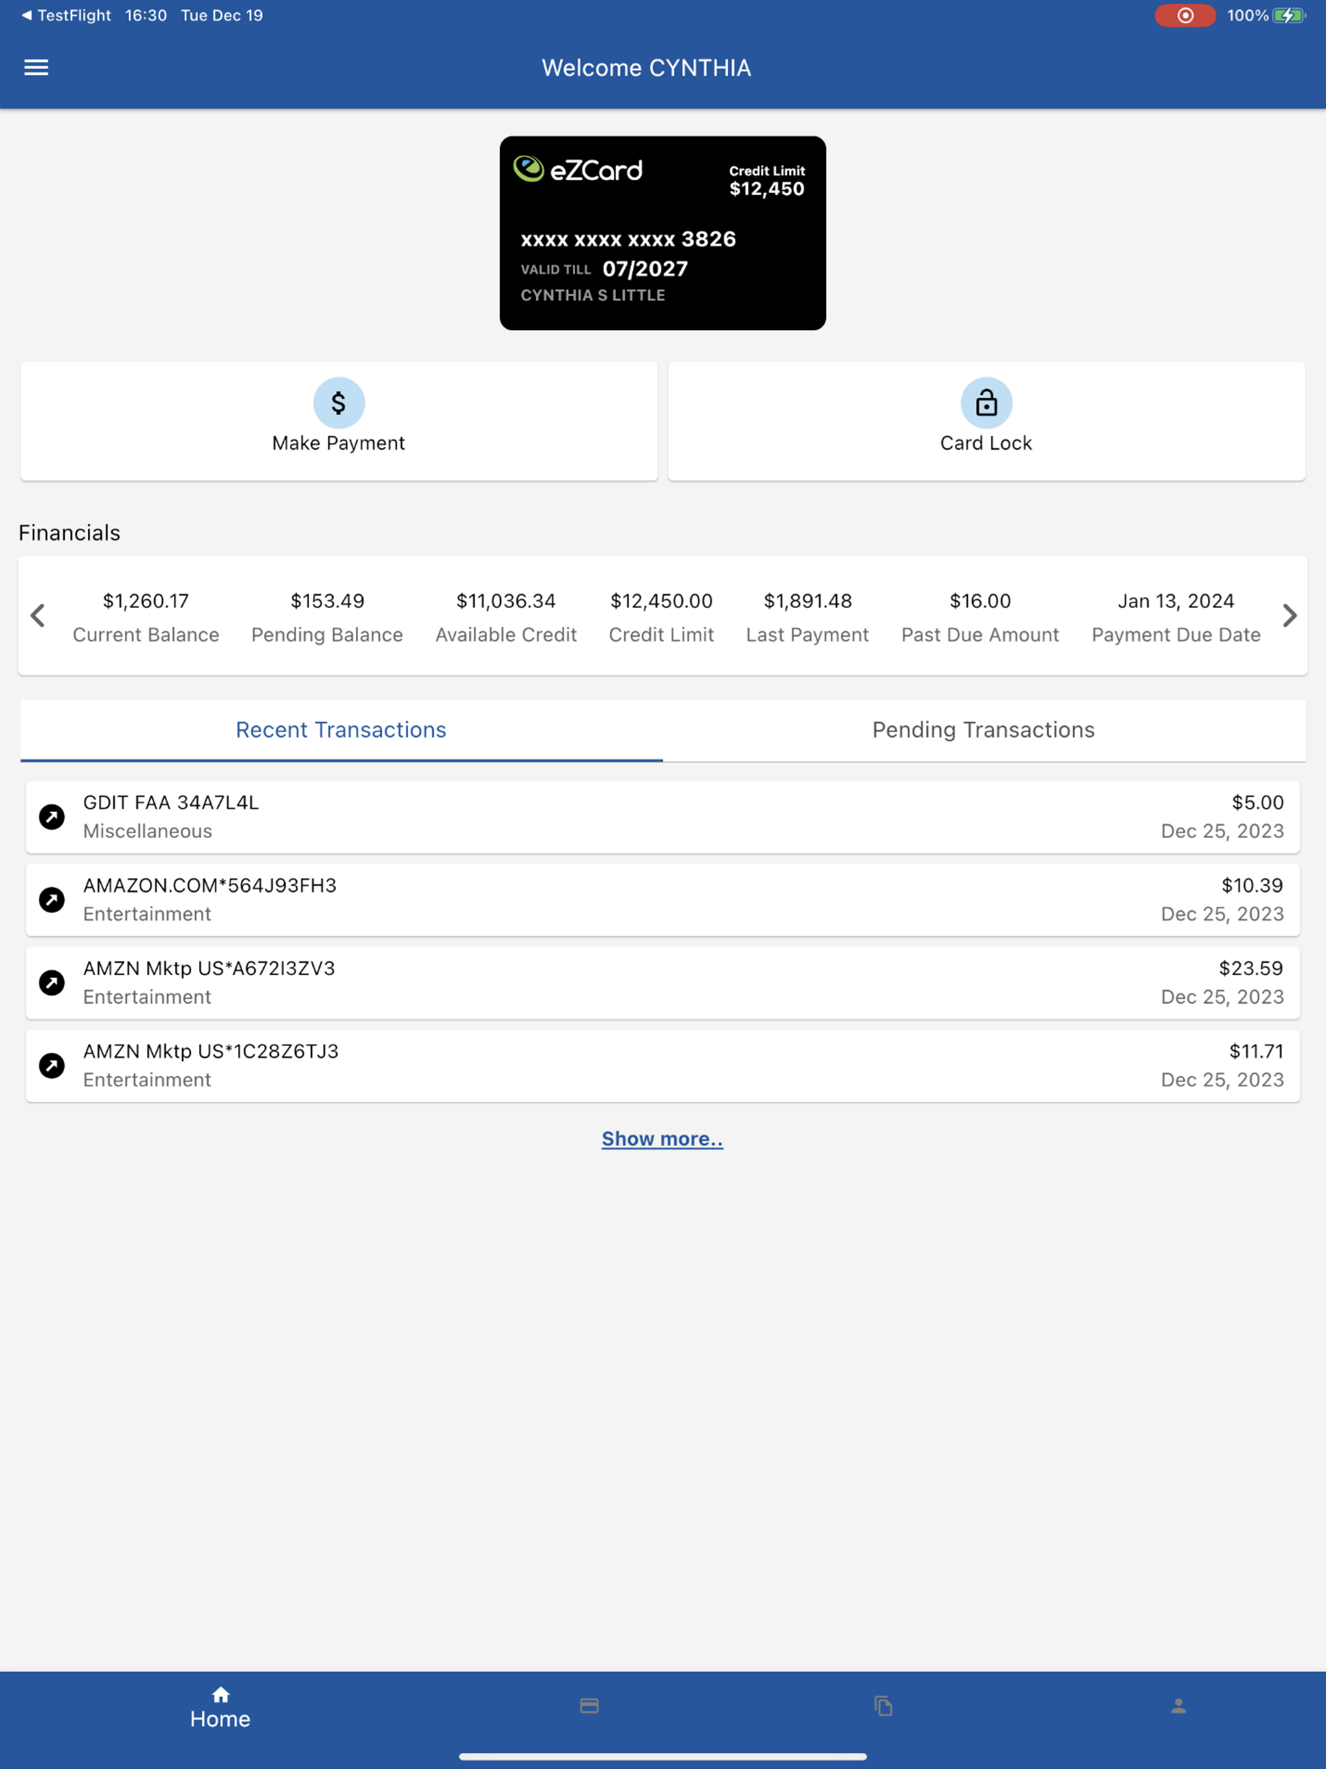Return to TestFlight via back arrow

(x=67, y=15)
